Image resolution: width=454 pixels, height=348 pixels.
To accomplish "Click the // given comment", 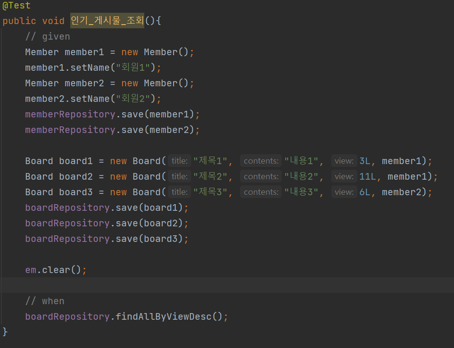I will pos(48,36).
